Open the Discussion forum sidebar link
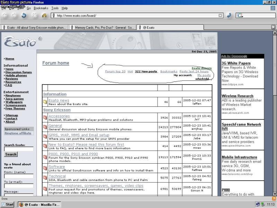 (x=19, y=72)
